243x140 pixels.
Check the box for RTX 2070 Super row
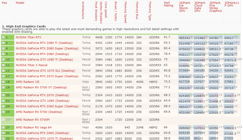(x=3, y=76)
